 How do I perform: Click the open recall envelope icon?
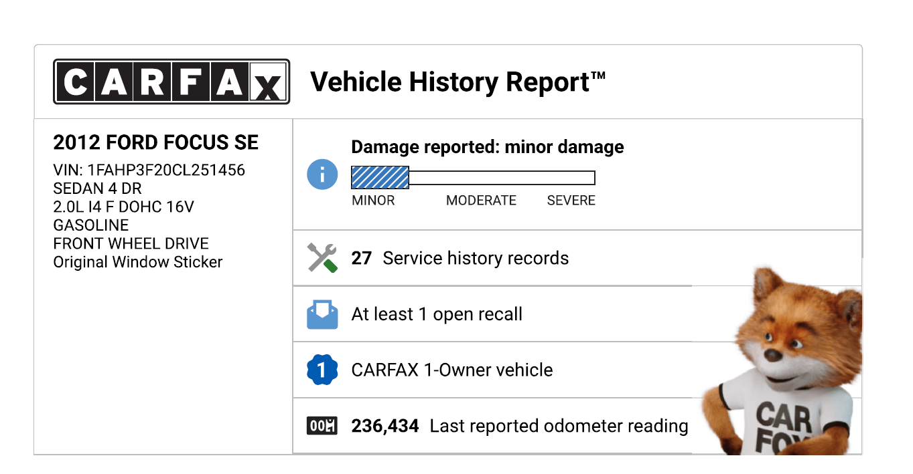[x=322, y=314]
